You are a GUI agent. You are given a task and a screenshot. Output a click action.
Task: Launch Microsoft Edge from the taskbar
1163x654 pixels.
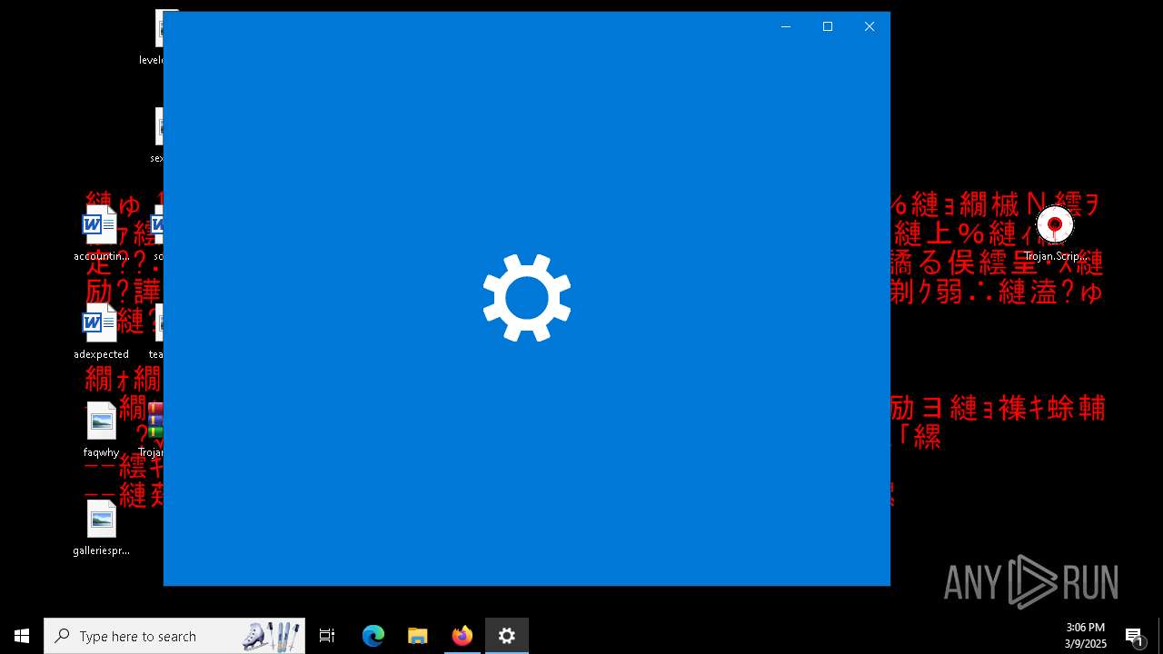[373, 636]
